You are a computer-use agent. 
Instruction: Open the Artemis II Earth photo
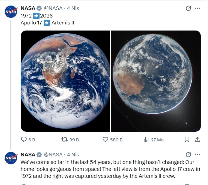pos(156,81)
